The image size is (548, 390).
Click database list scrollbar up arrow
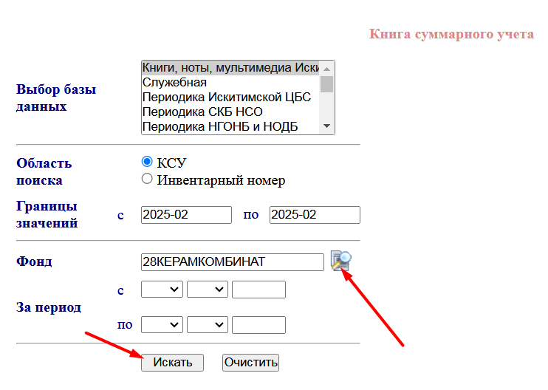click(x=326, y=69)
